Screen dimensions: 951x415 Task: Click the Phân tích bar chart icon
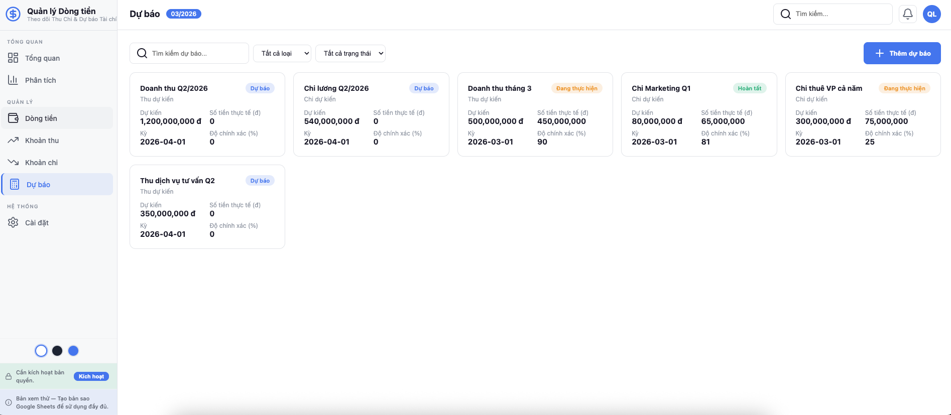(13, 80)
